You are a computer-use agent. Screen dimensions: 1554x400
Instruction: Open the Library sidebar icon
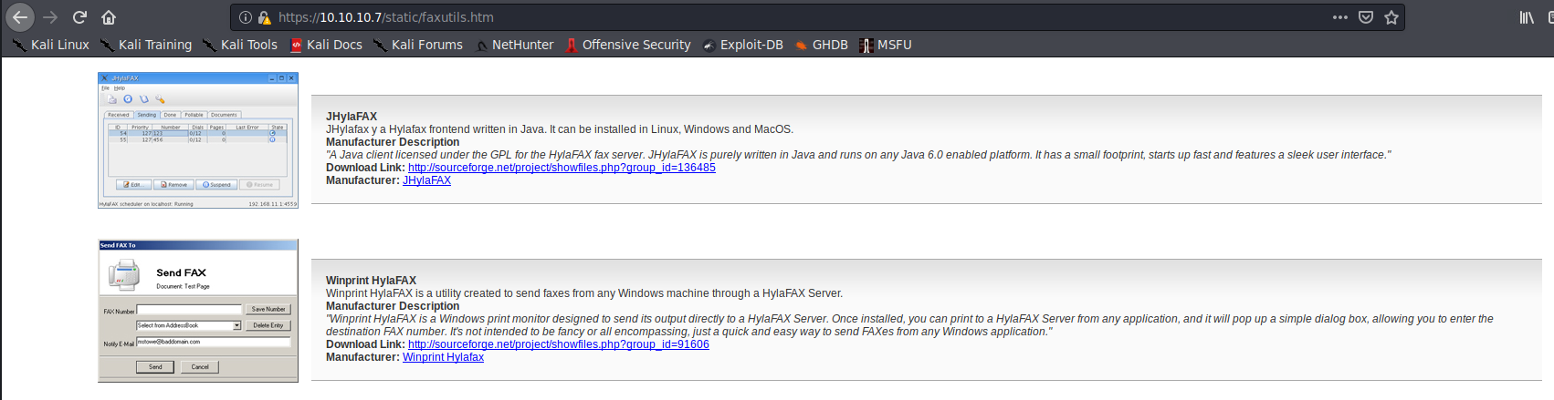1527,17
